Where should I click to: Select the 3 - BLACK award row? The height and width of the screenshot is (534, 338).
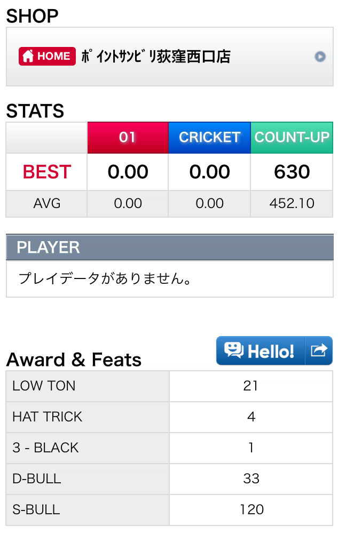pyautogui.click(x=169, y=448)
